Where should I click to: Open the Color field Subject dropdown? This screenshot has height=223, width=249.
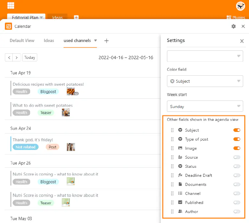pyautogui.click(x=205, y=81)
